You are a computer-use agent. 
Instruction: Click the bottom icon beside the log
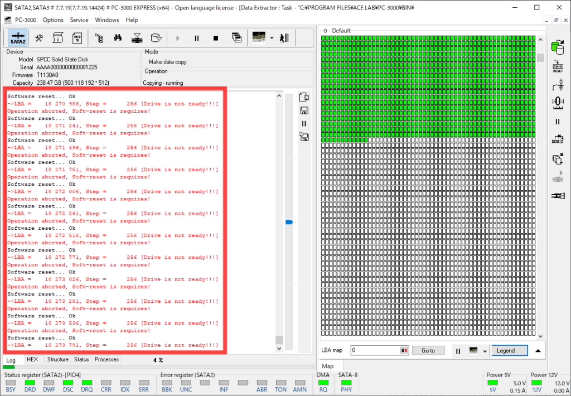click(x=304, y=137)
